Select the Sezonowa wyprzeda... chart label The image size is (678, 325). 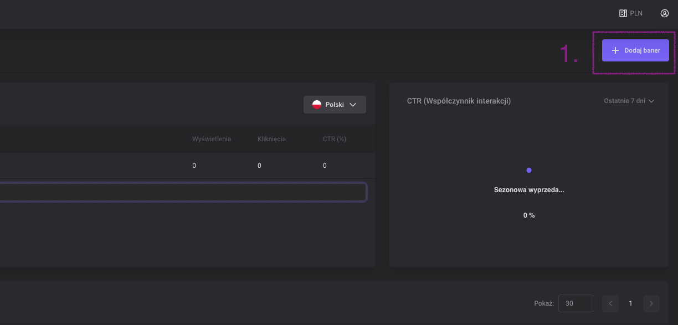529,190
